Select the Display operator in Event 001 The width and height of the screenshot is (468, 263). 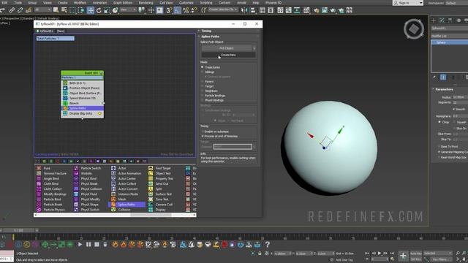(83, 114)
